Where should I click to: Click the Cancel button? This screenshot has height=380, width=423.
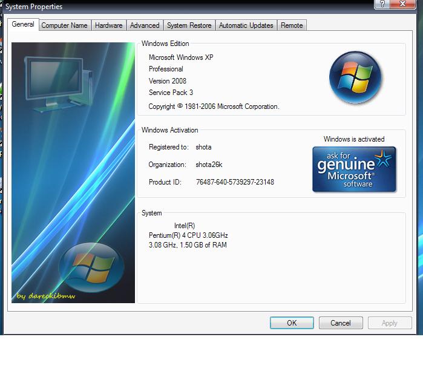click(340, 323)
